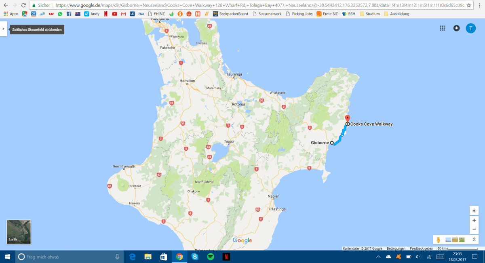The width and height of the screenshot is (485, 263).
Task: Switch to Earth satellite view
Action: coord(18,232)
